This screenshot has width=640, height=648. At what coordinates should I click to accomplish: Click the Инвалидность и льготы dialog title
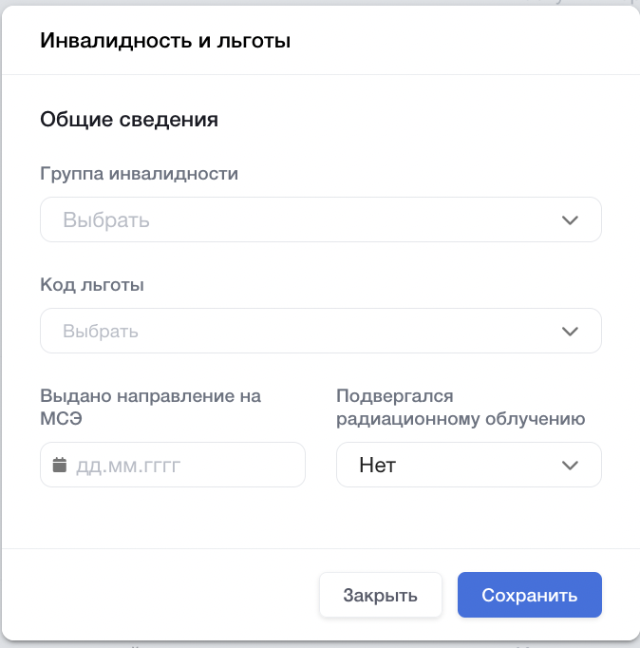[164, 41]
